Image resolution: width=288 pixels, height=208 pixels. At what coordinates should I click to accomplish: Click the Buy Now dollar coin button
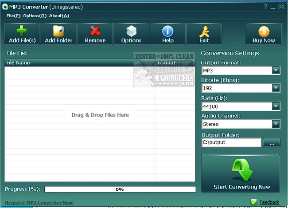point(264,34)
